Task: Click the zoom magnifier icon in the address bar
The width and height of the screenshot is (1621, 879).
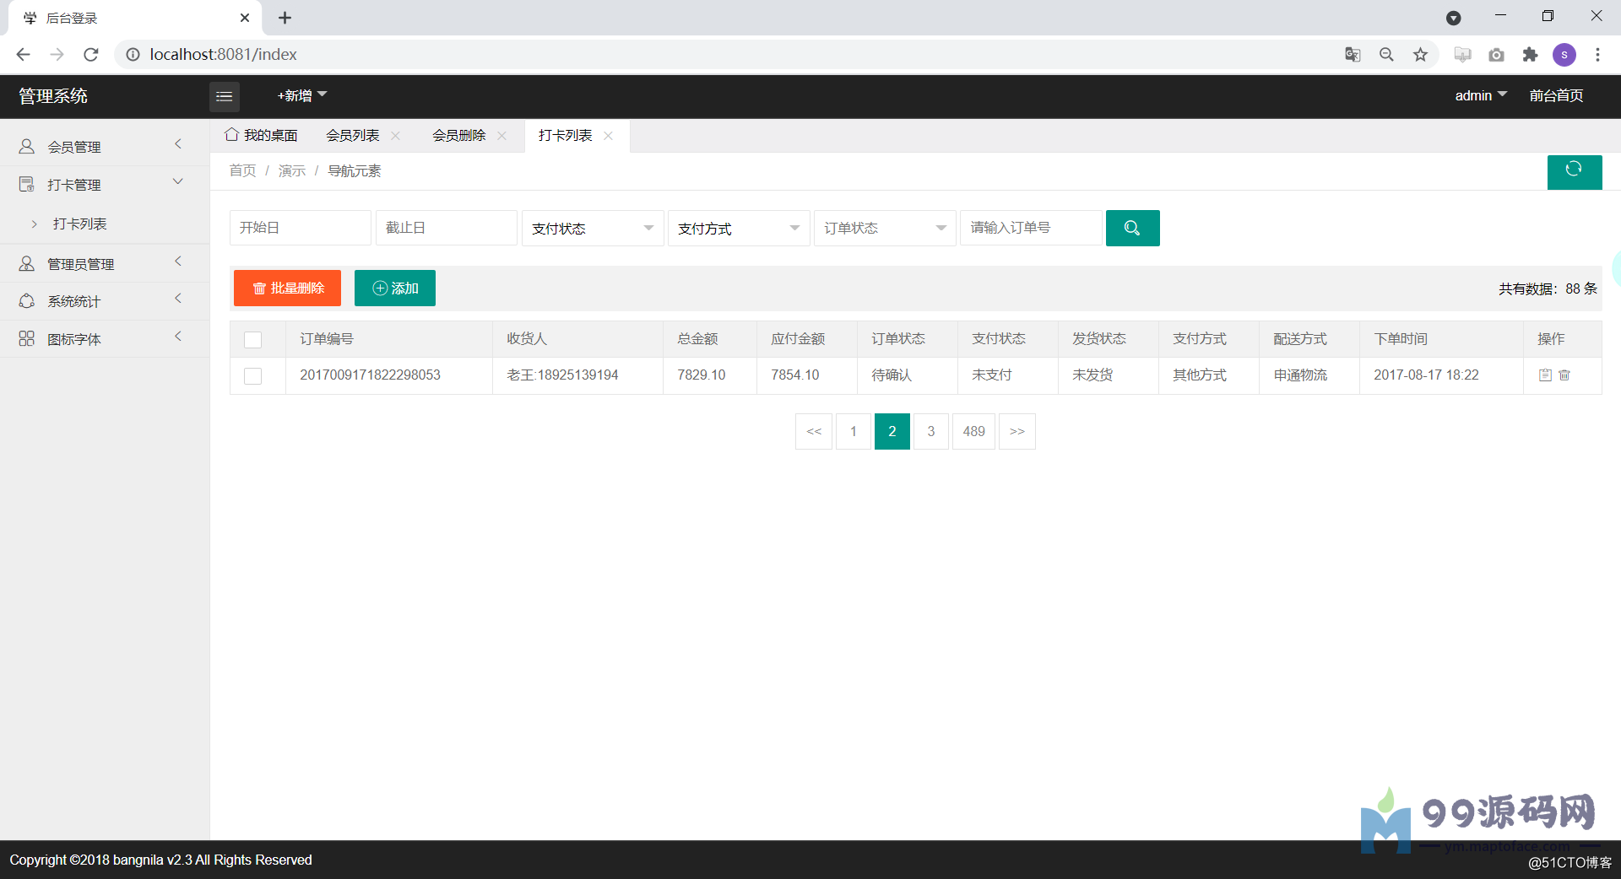Action: 1386,54
